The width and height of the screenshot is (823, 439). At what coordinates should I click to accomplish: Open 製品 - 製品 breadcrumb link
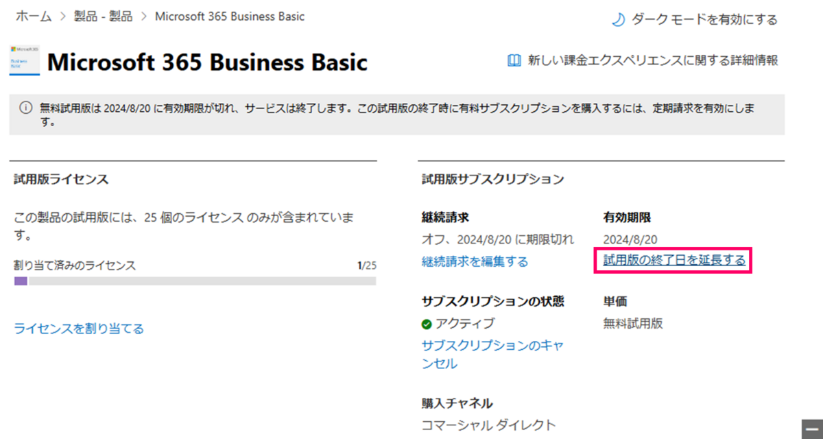(x=103, y=16)
